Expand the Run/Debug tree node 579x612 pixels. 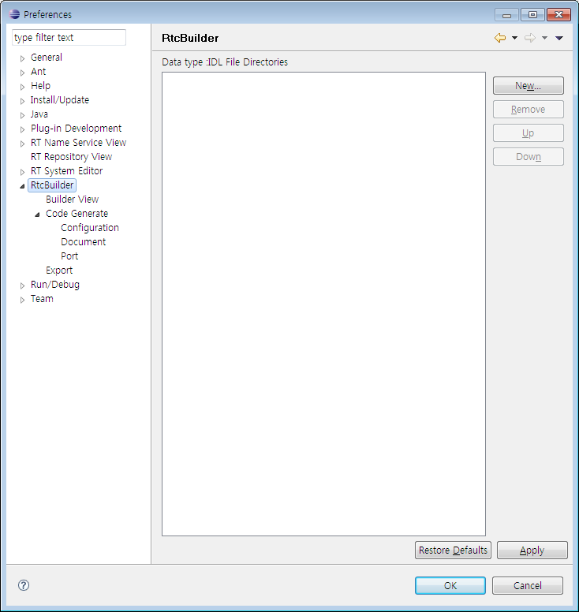pyautogui.click(x=22, y=285)
